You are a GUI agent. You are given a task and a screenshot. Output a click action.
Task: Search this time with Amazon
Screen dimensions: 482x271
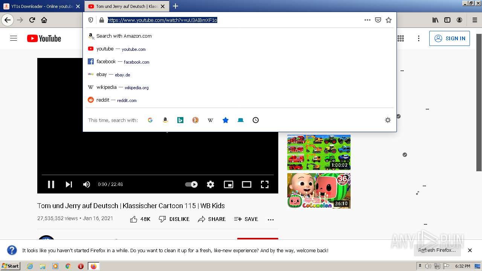click(x=165, y=120)
